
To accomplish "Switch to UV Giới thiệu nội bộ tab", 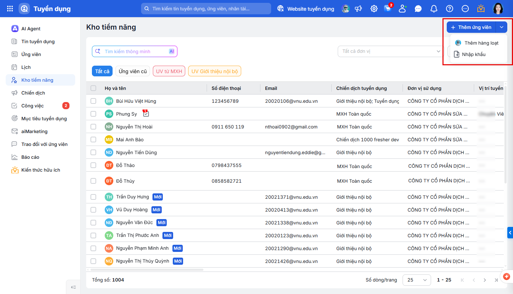I will tap(214, 71).
